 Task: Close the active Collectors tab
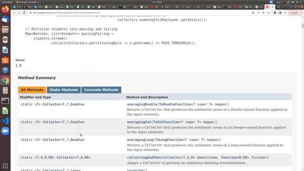pyautogui.click(x=273, y=7)
